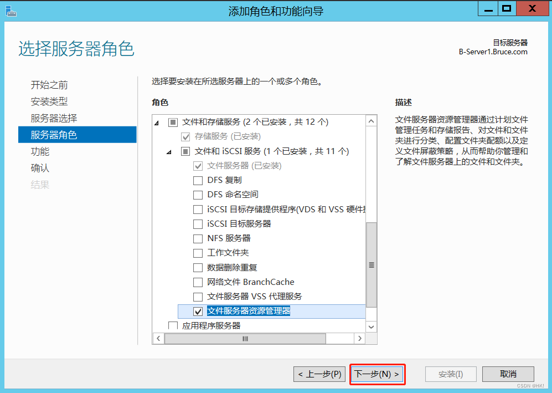The image size is (552, 393).
Task: Enable iSCSI 目标存储提供程序
Action: coord(198,209)
